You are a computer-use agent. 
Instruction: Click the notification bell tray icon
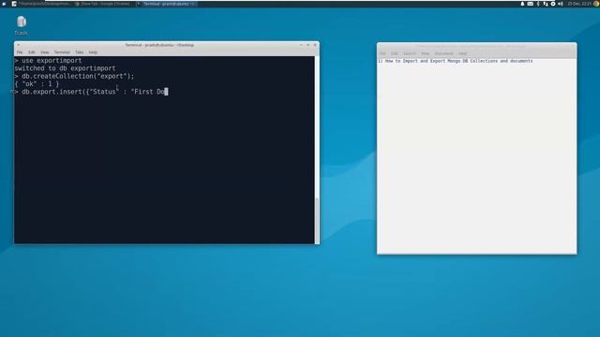[522, 4]
